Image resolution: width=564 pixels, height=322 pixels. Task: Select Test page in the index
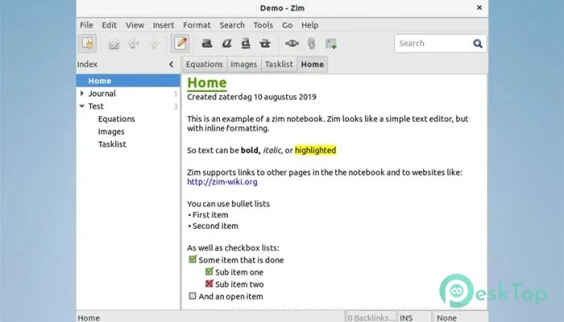96,106
